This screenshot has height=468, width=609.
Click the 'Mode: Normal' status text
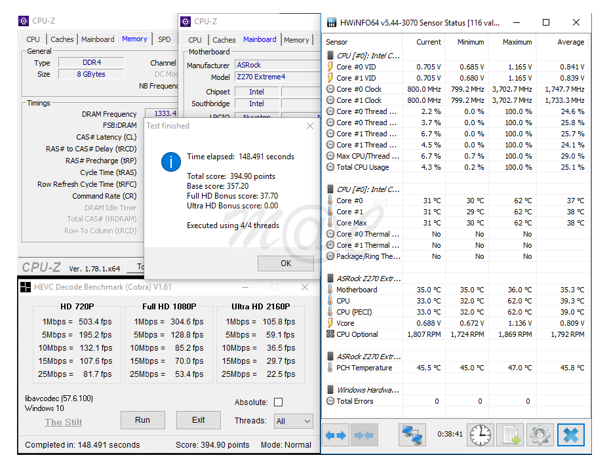click(286, 445)
